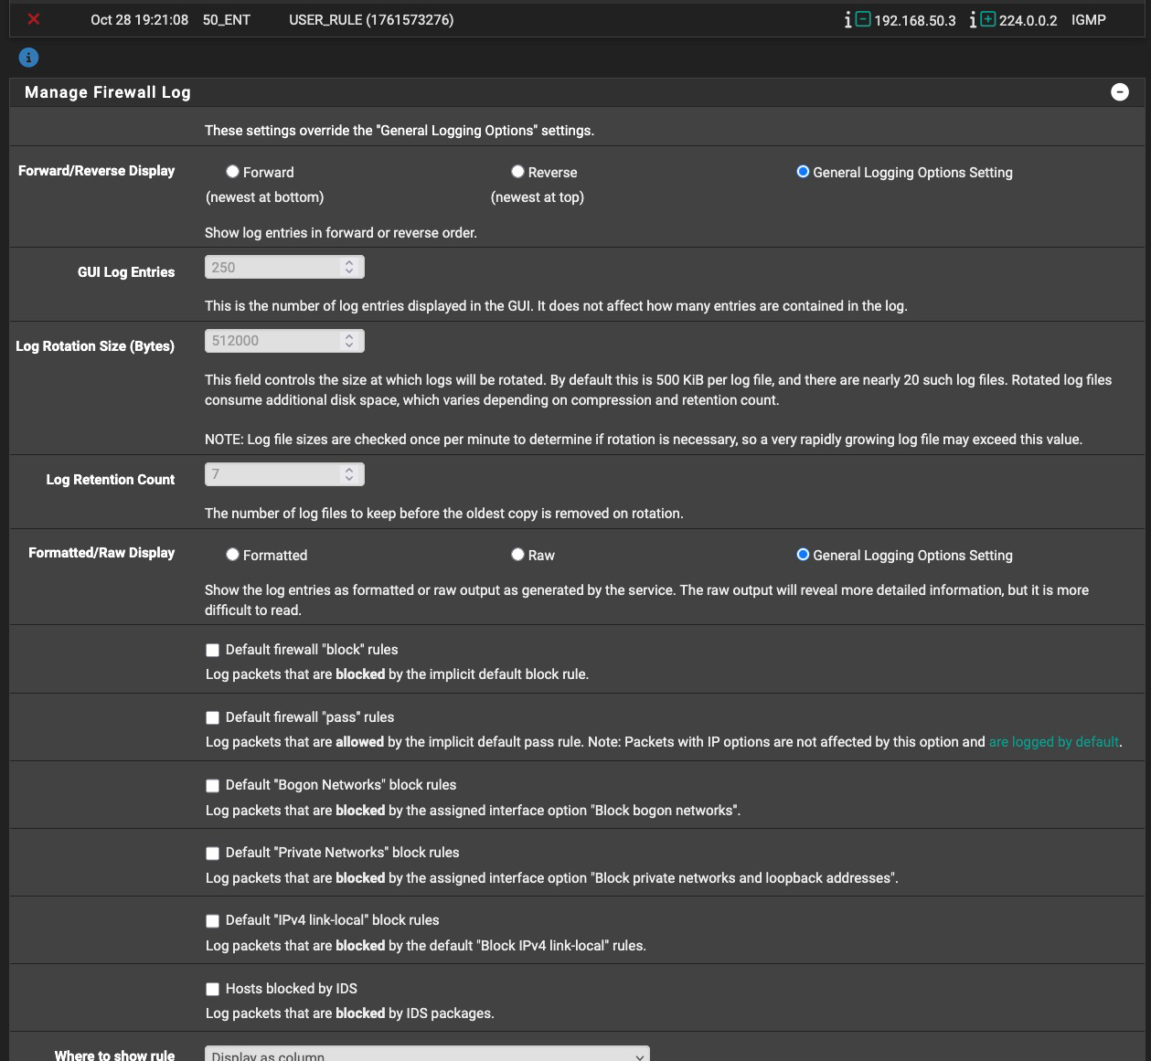This screenshot has height=1061, width=1151.
Task: Click the info icon before destination 224.0.0.2
Action: coord(973,20)
